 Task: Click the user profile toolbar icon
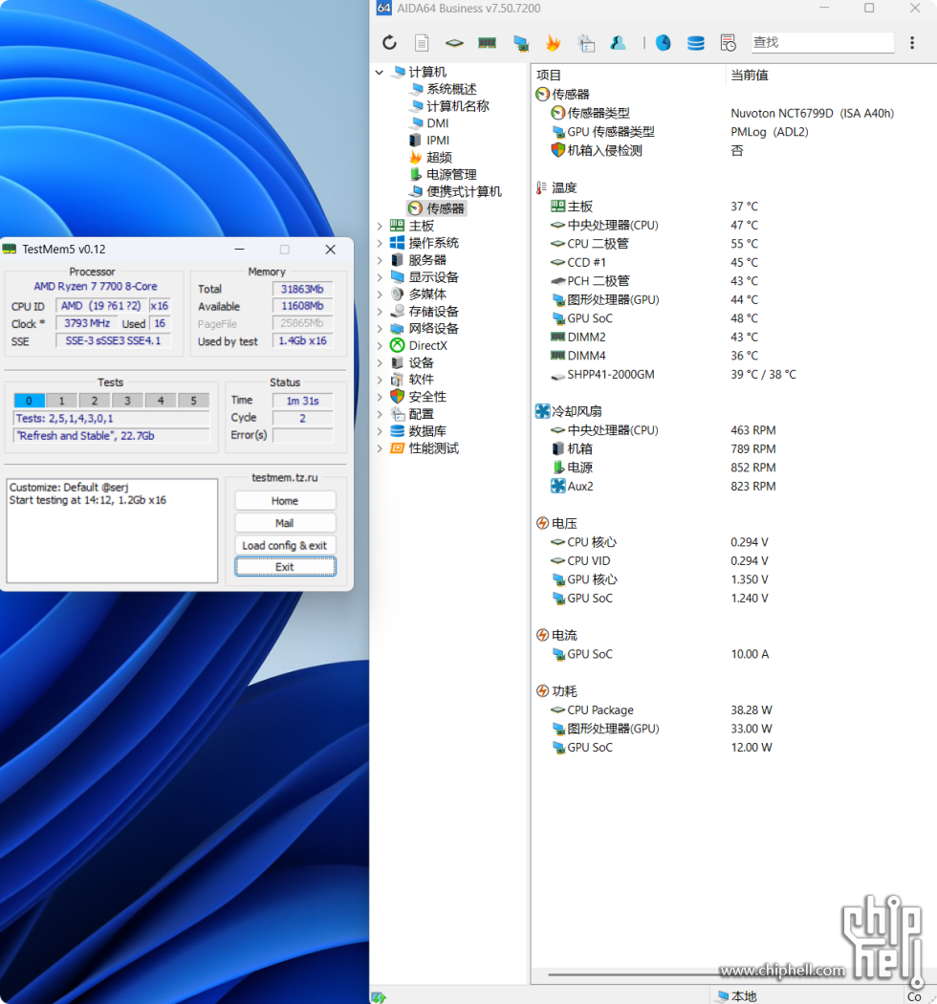tap(618, 43)
